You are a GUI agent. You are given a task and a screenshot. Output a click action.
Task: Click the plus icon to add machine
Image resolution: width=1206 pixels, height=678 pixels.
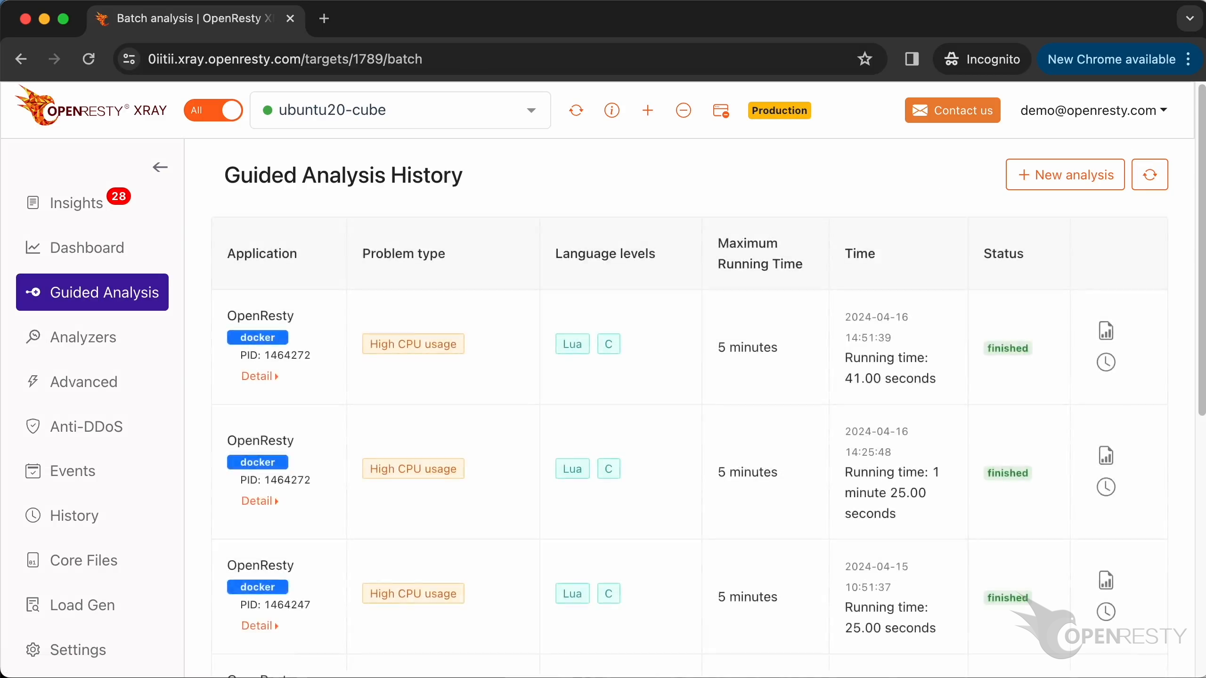(x=647, y=110)
